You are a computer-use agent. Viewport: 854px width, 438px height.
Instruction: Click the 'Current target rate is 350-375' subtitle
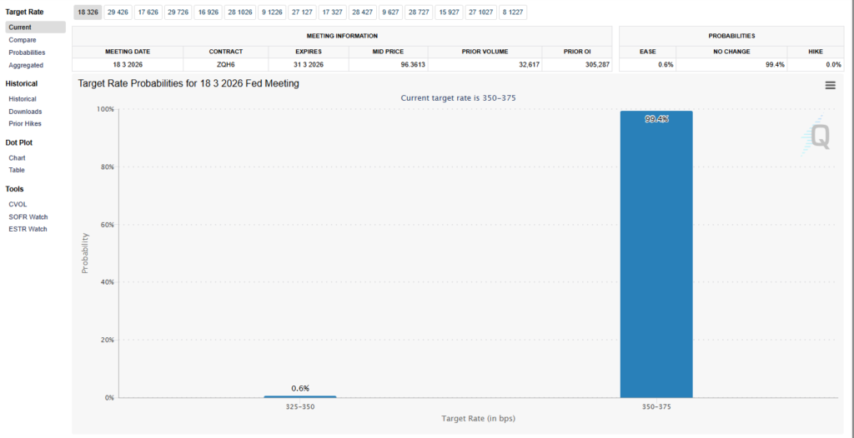click(458, 98)
